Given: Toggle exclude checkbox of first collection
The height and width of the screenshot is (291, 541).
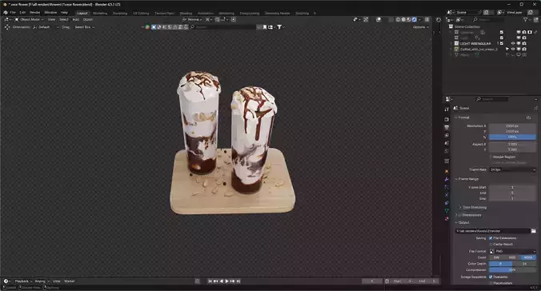Looking at the screenshot, I should click(x=502, y=32).
